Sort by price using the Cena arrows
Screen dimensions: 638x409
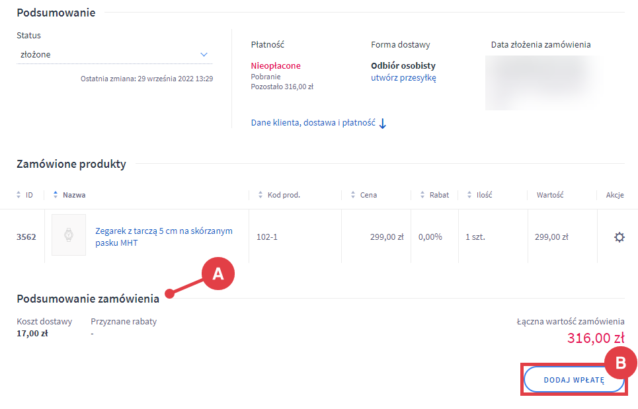point(353,195)
